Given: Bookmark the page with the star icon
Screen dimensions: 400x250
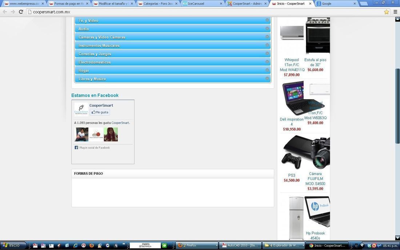Looking at the screenshot, I should (387, 12).
